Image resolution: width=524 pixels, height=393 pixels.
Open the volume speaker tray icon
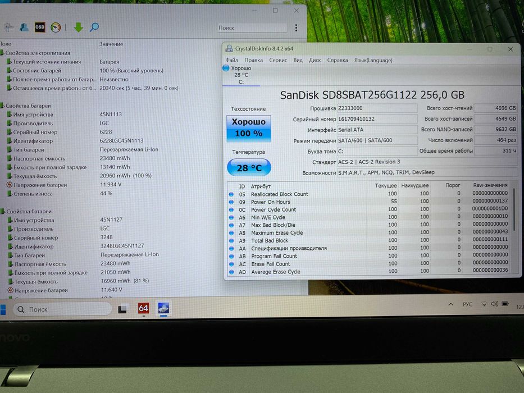tap(495, 304)
